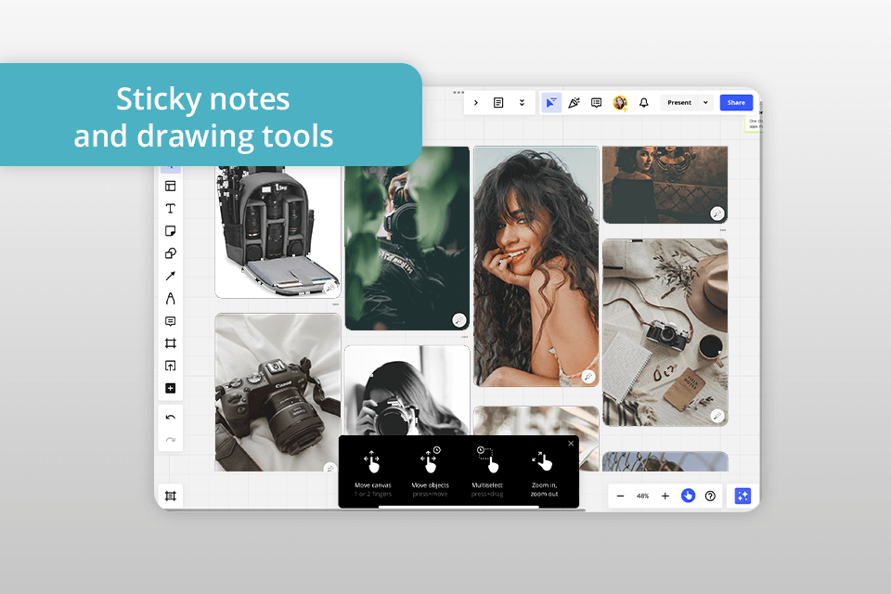Viewport: 891px width, 594px height.
Task: Click the 48% zoom level
Action: pos(642,496)
